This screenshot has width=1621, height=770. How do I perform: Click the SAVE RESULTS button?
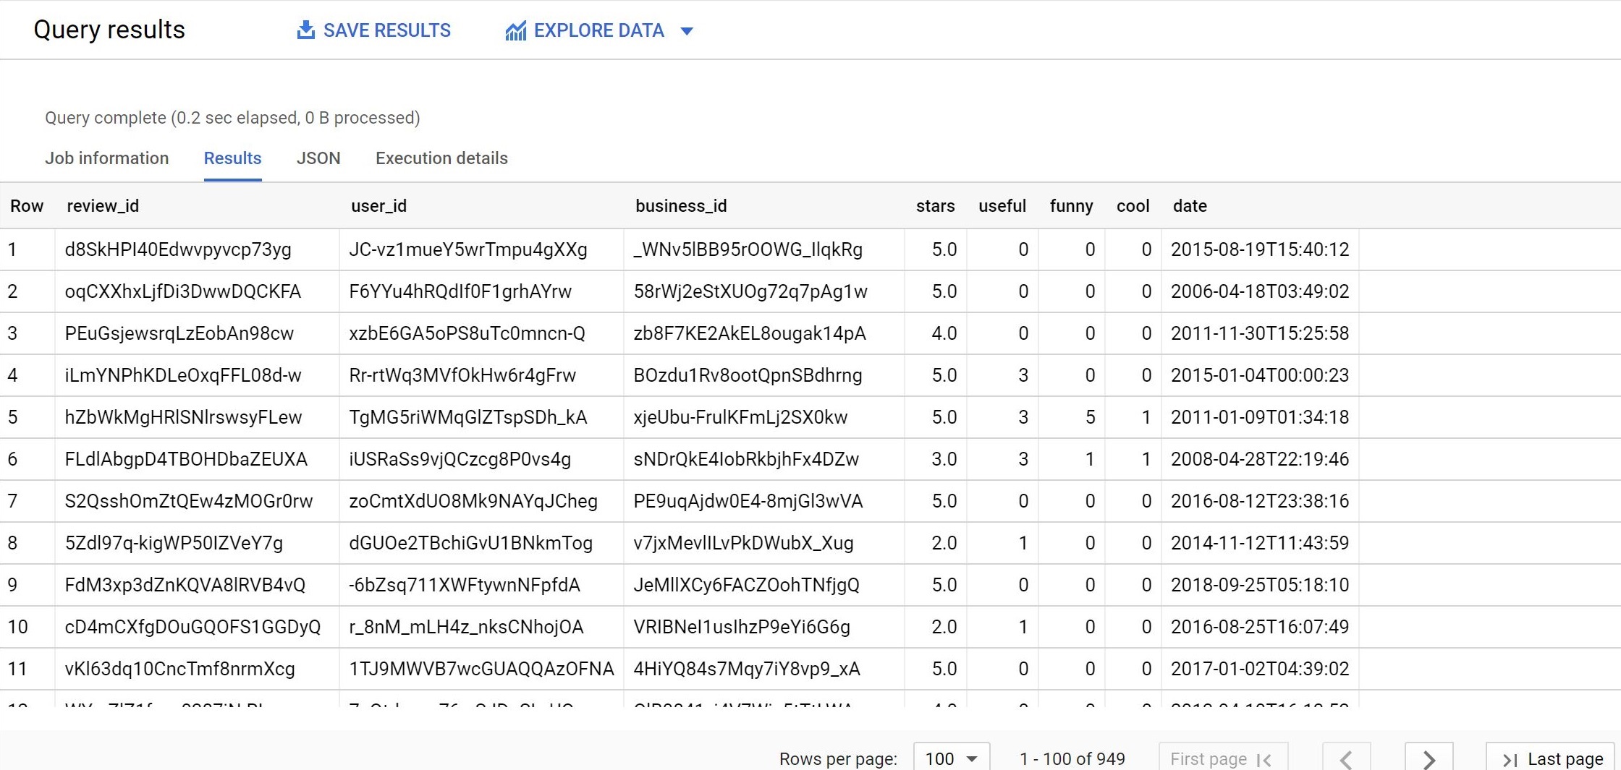[373, 30]
